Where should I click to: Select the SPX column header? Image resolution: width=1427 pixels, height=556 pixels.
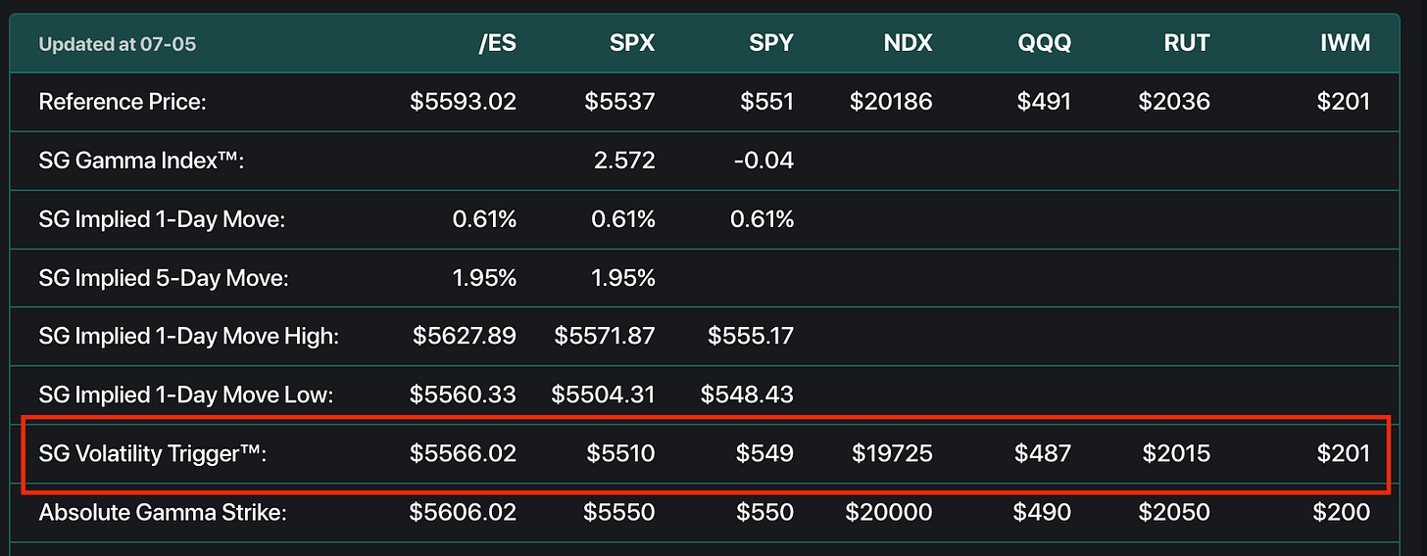coord(631,44)
